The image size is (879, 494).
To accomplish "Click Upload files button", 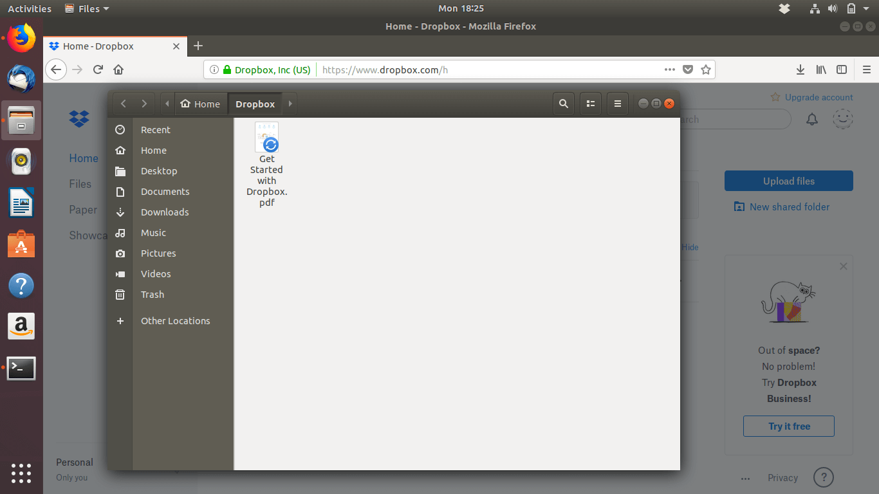I will (x=789, y=181).
